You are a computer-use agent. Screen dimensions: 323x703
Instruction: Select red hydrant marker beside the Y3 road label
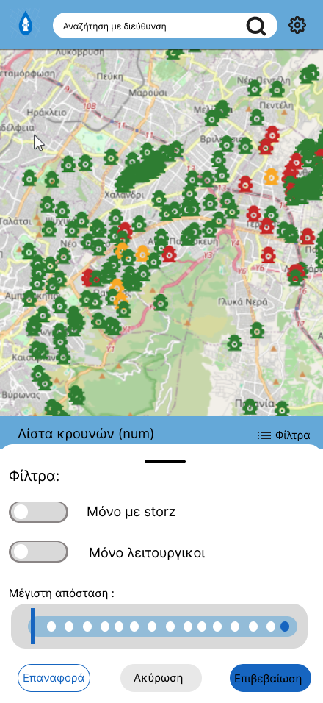pyautogui.click(x=169, y=253)
